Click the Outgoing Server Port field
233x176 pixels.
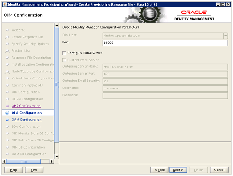tap(165, 74)
